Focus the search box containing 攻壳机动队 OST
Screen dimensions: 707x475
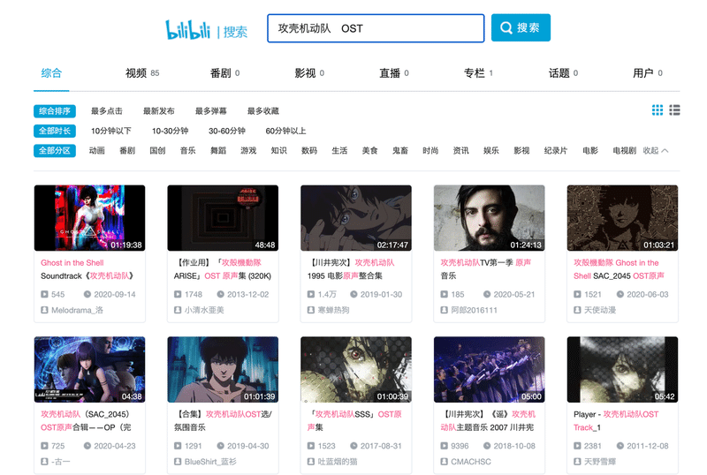point(376,28)
